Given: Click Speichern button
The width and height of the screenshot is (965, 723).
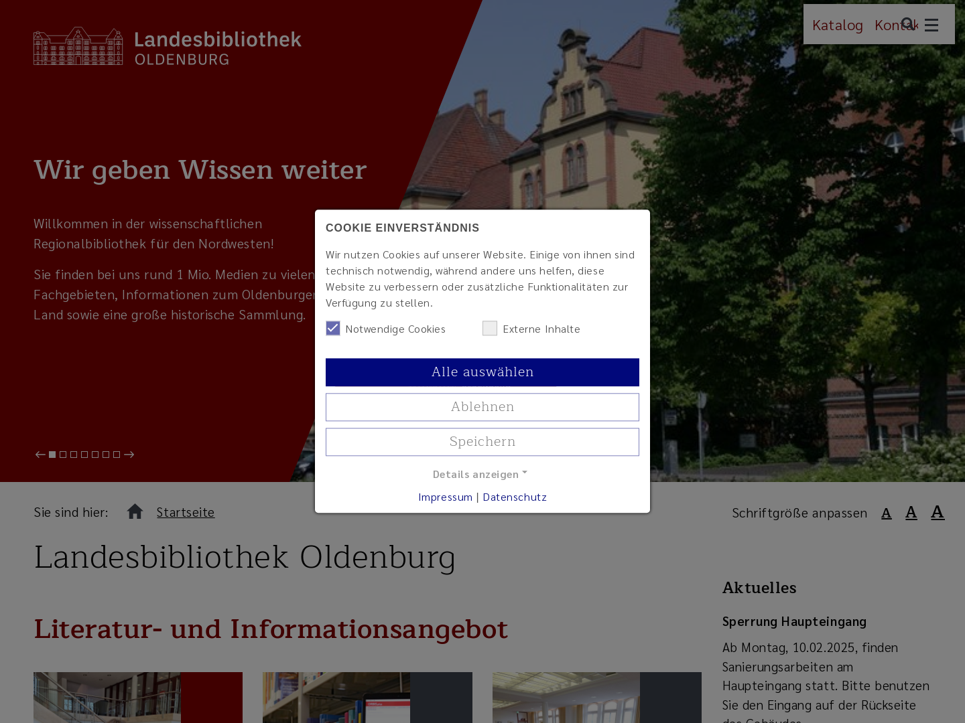Looking at the screenshot, I should 482,442.
